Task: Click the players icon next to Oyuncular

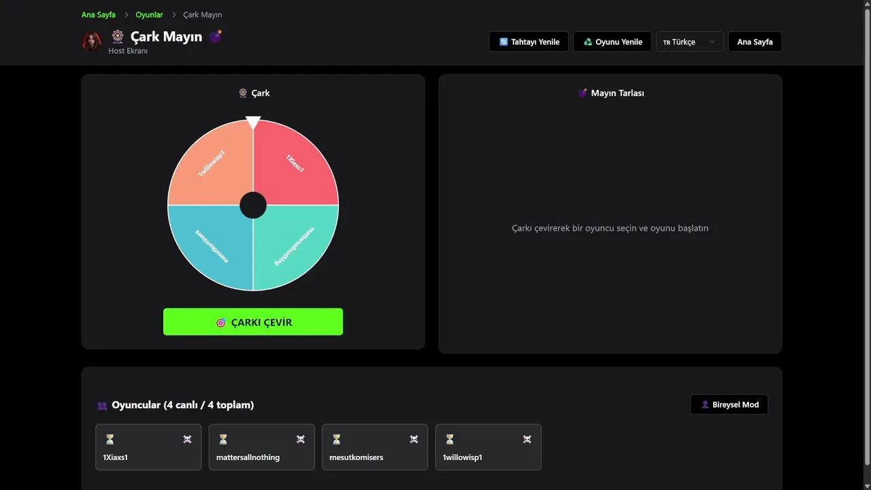Action: 102,406
